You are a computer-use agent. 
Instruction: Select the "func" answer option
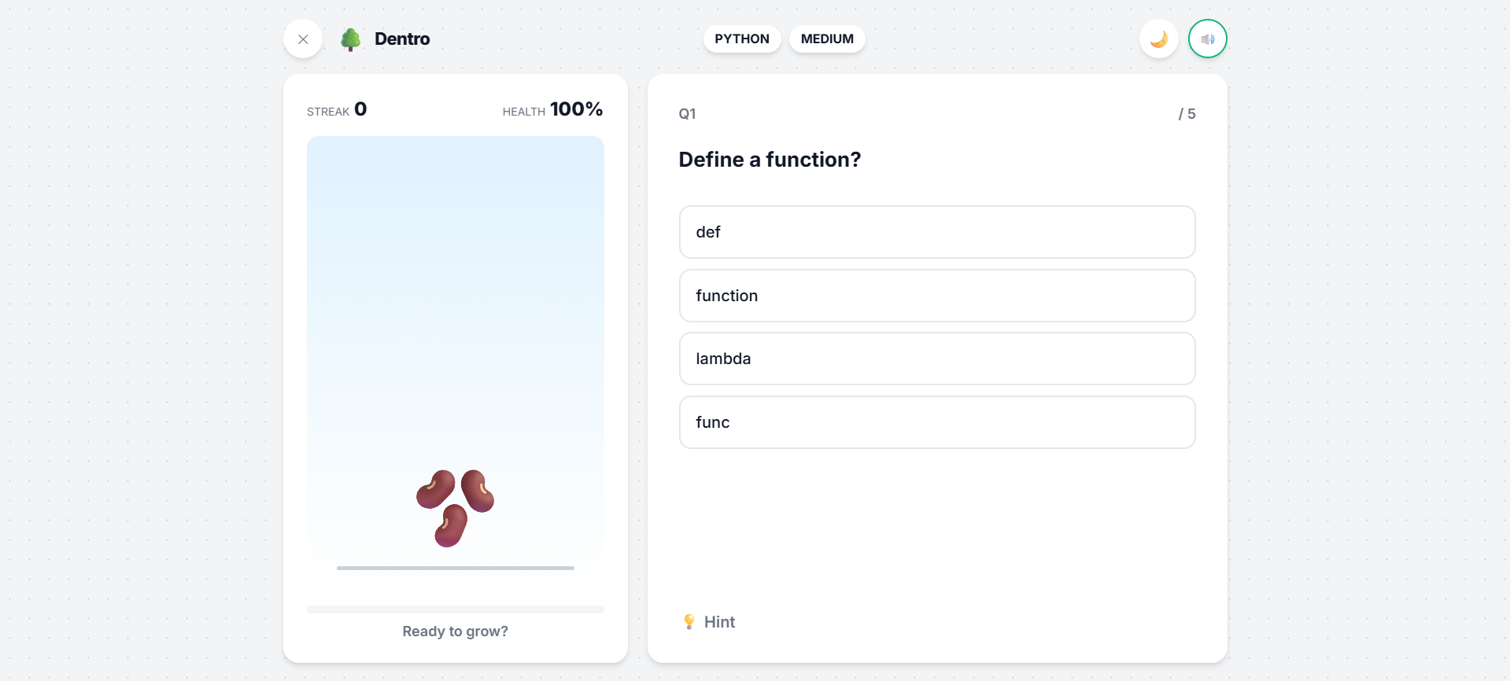[936, 422]
